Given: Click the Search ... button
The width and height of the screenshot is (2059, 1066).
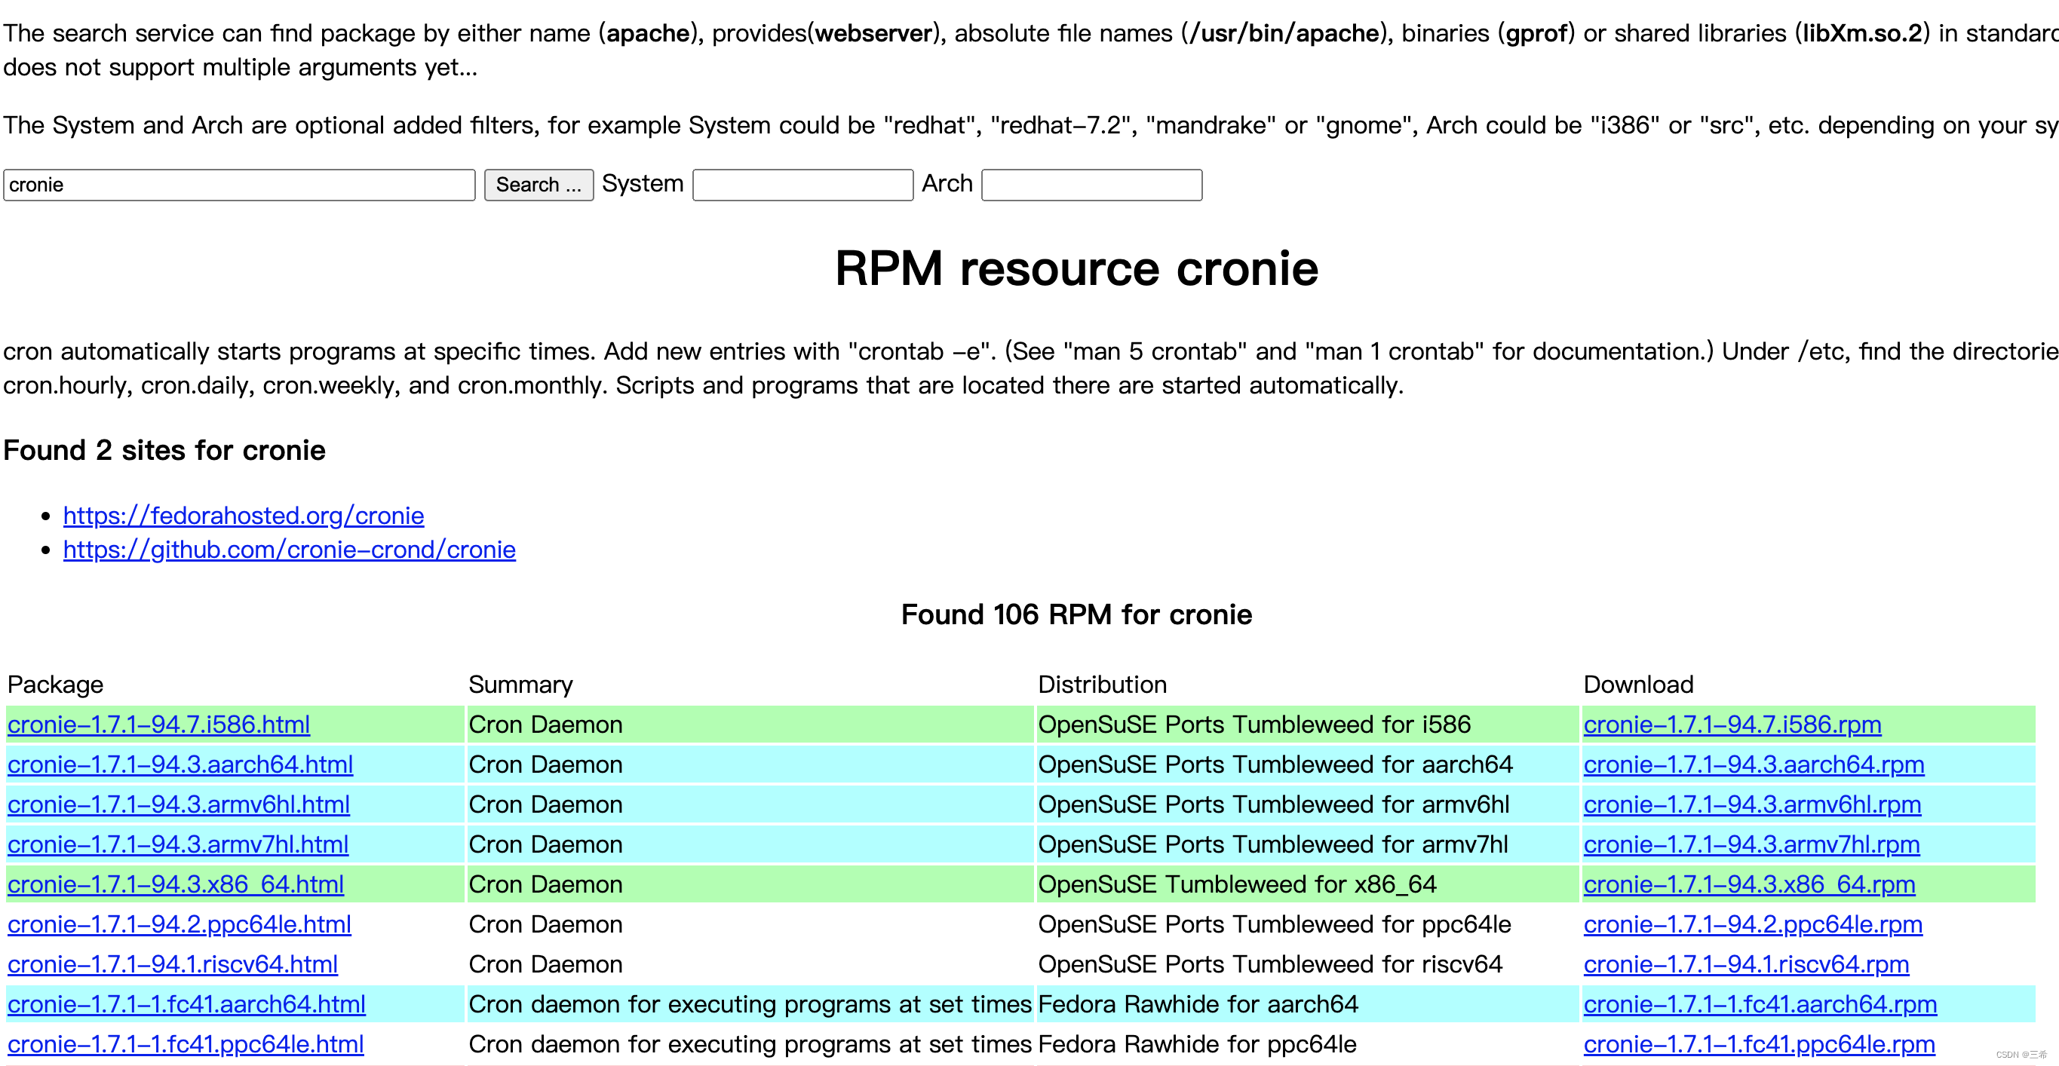Looking at the screenshot, I should [538, 185].
